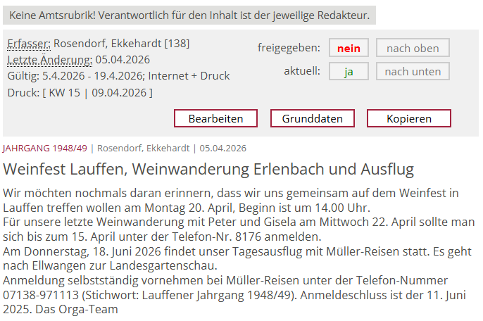This screenshot has height=321, width=483.
Task: Click the Bearbeiten button
Action: (215, 118)
